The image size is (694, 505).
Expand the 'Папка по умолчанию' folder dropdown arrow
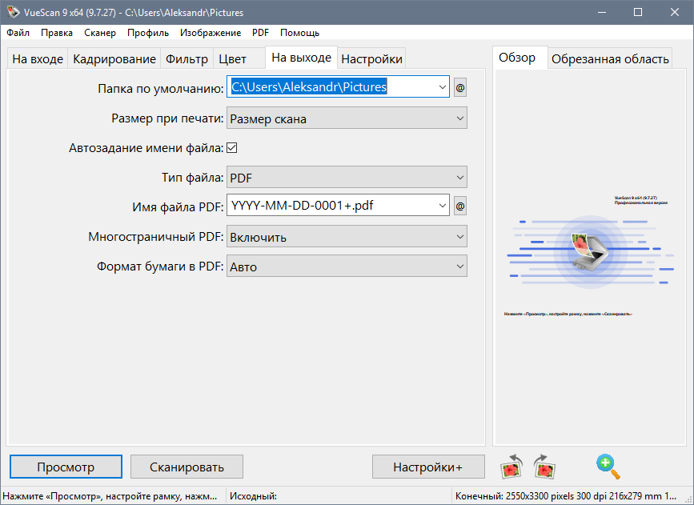click(x=442, y=86)
